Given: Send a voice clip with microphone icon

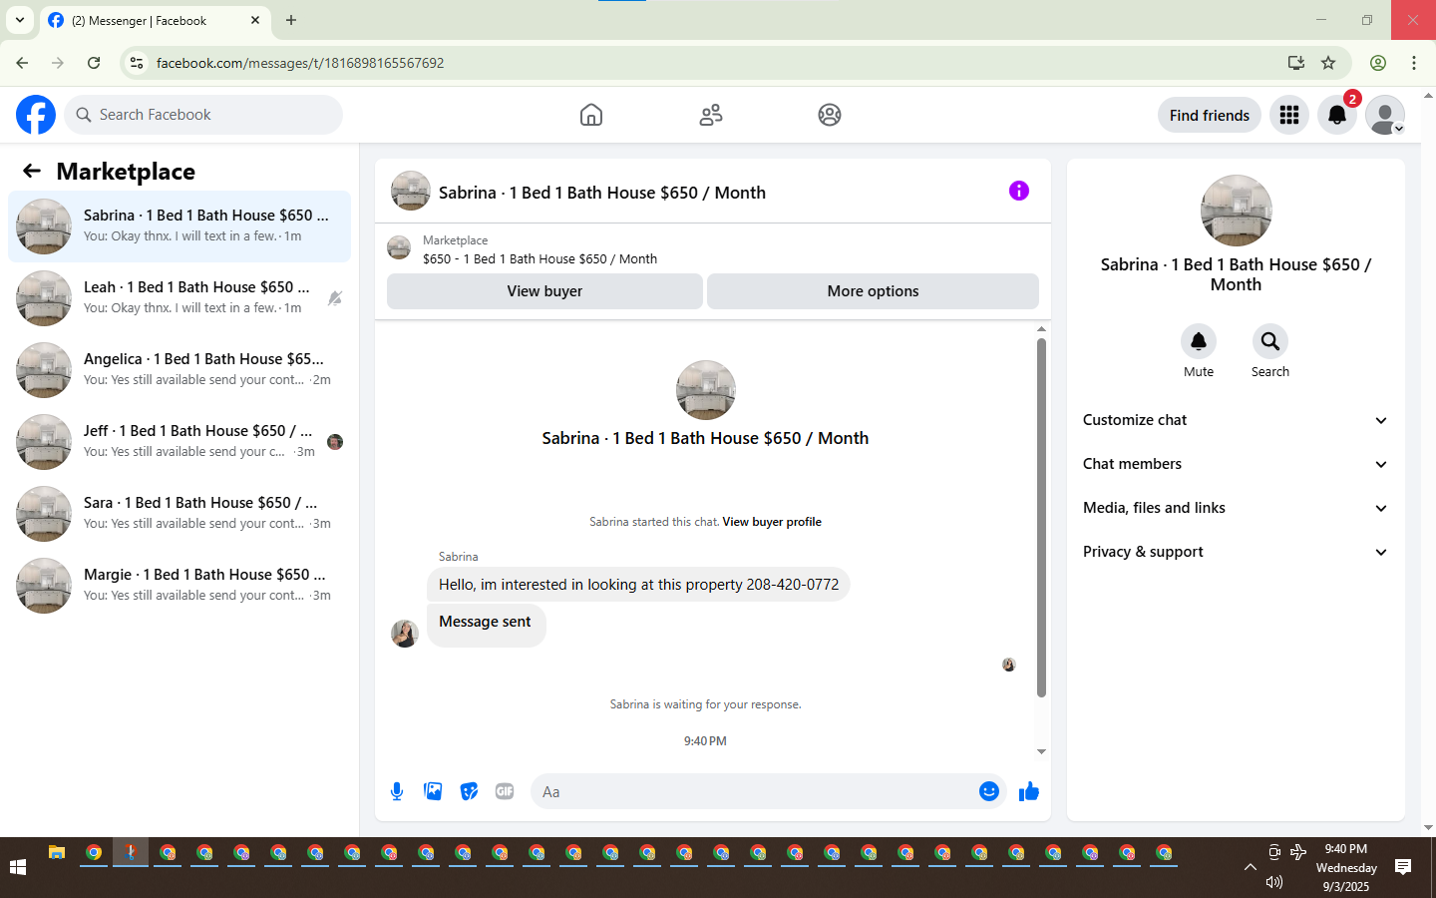Looking at the screenshot, I should pos(397,791).
